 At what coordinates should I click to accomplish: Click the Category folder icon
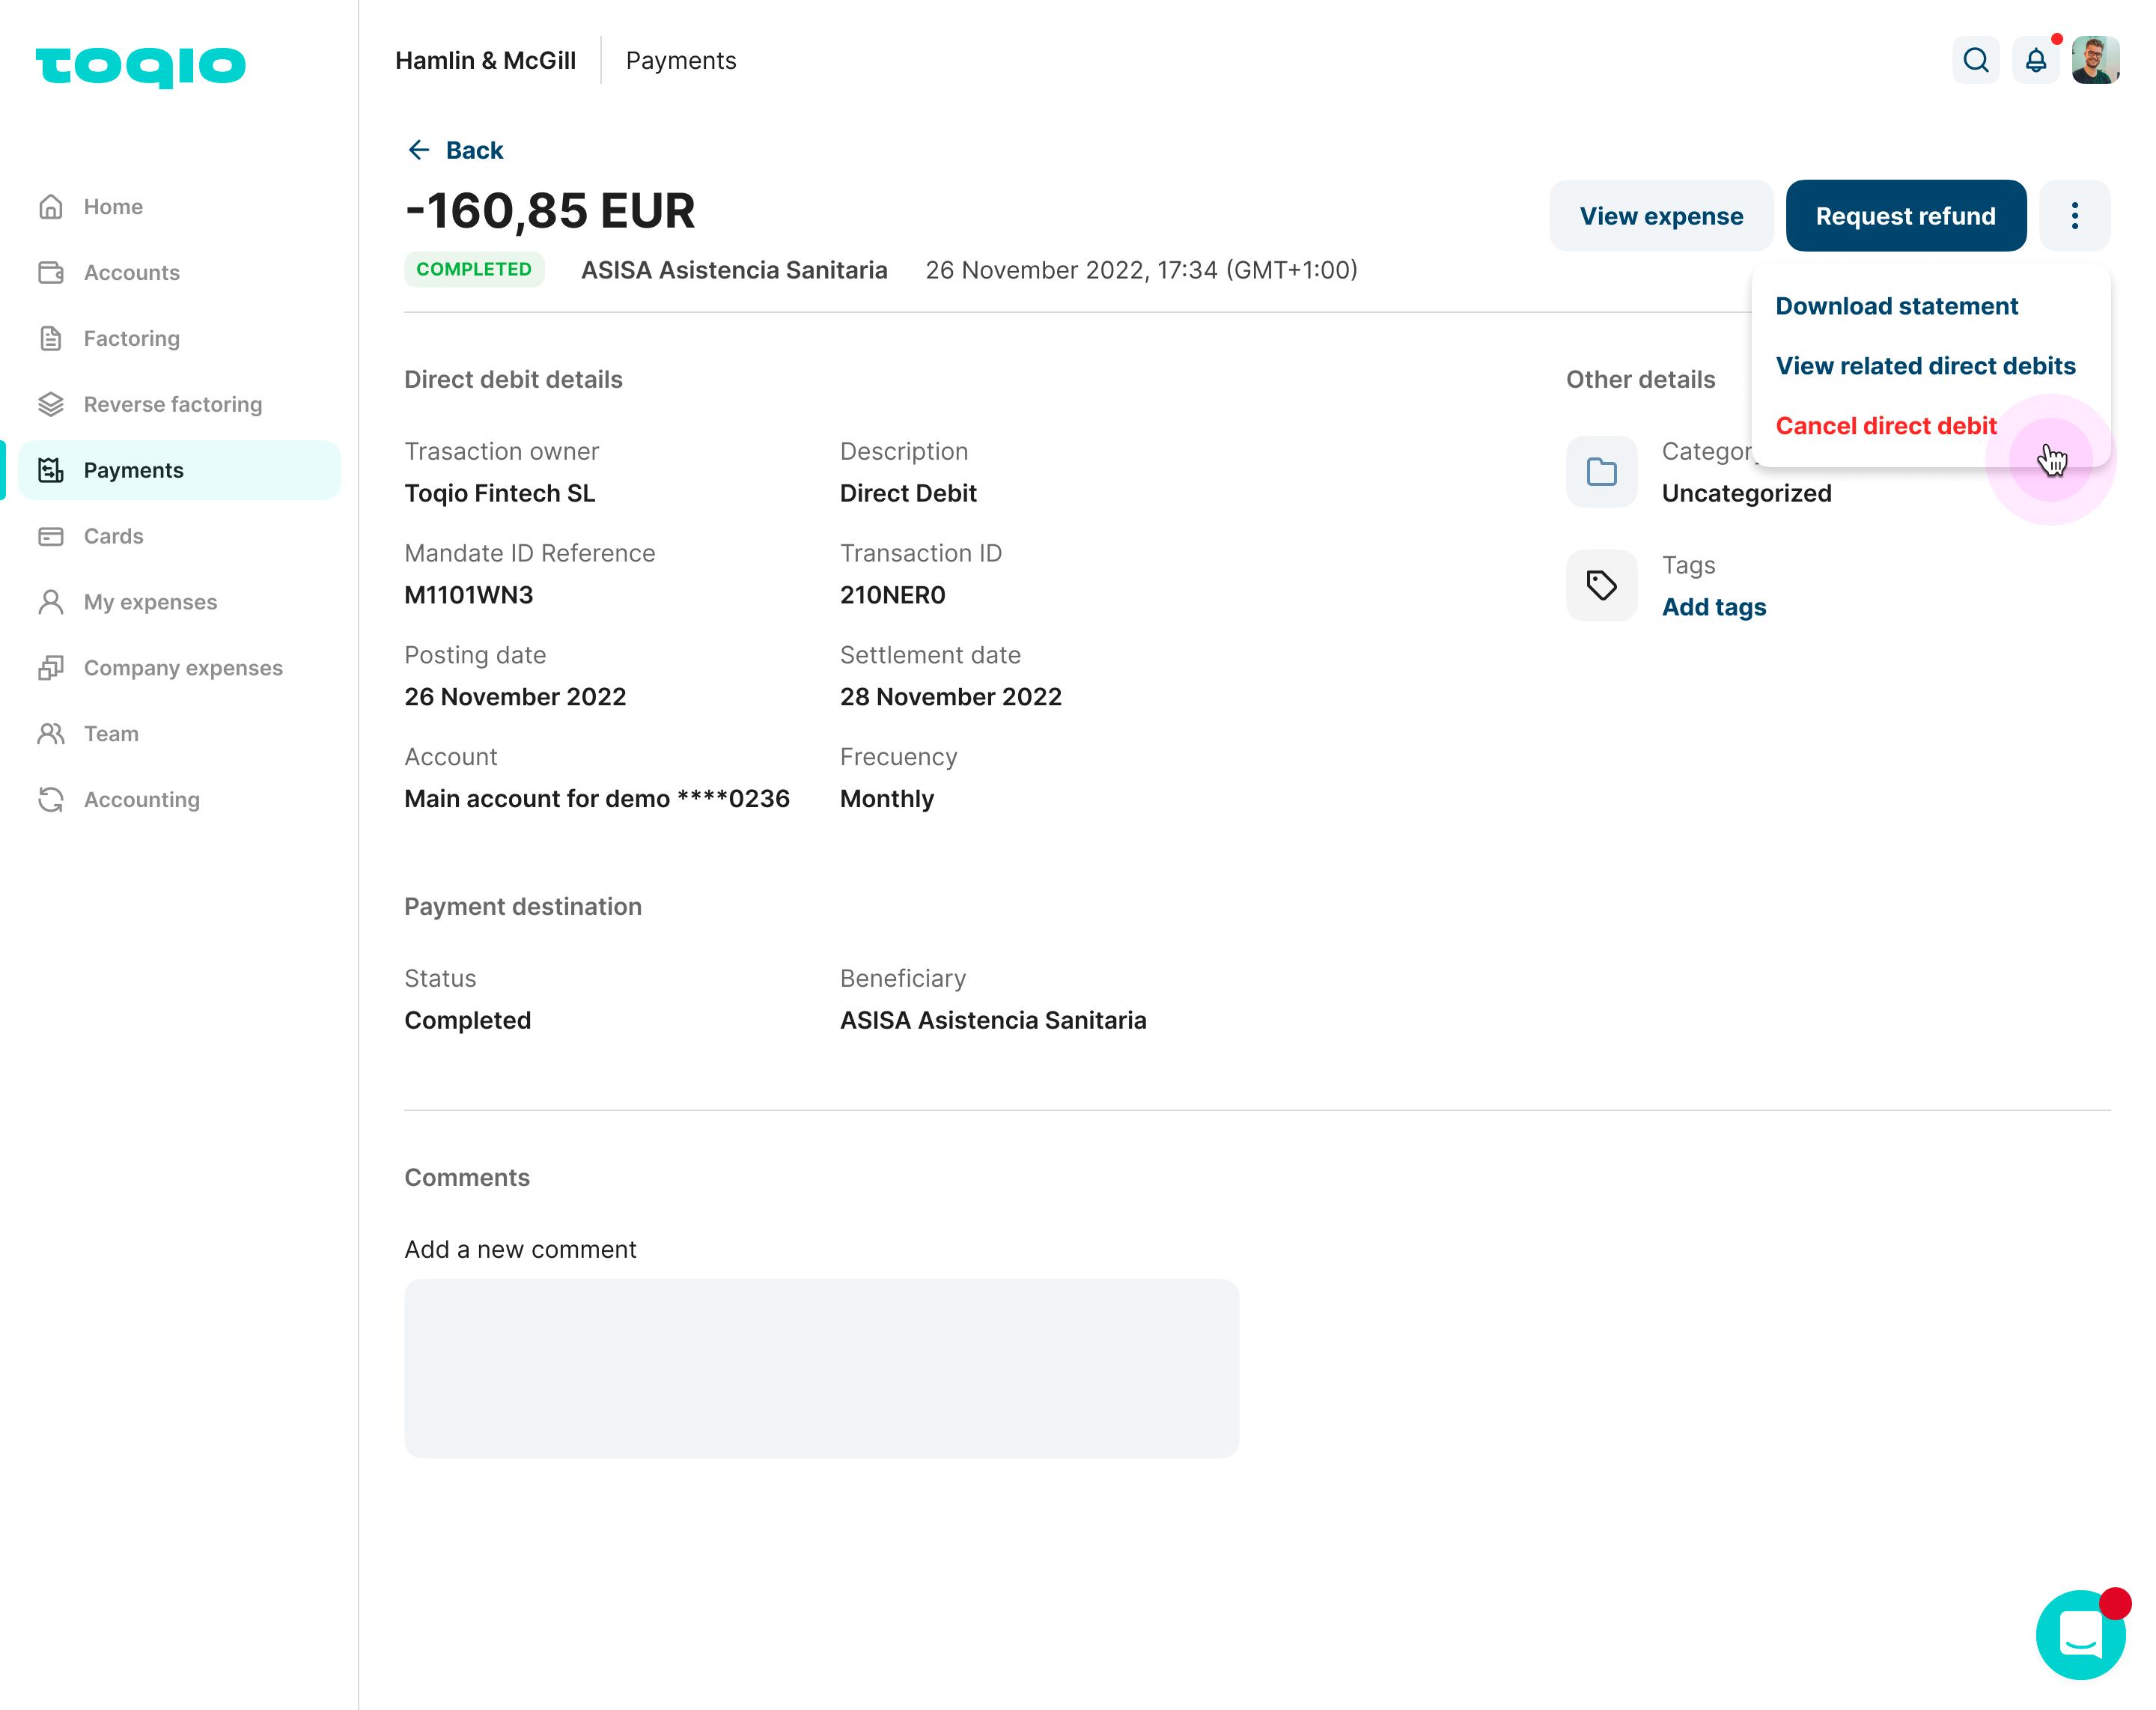(x=1601, y=472)
